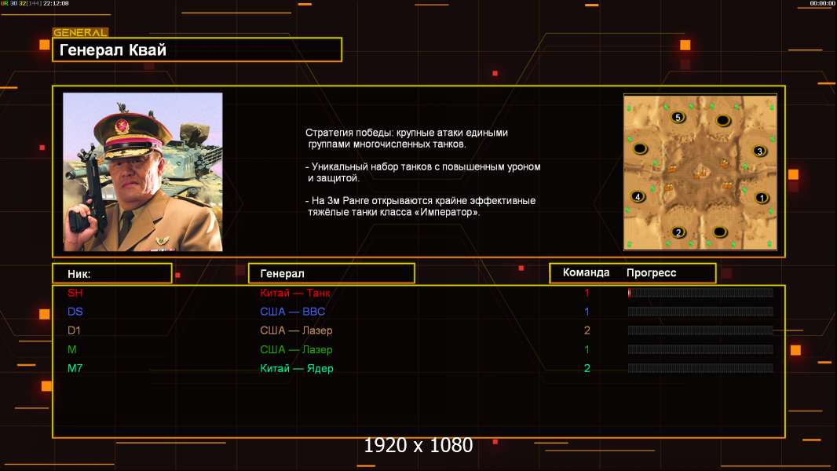Click start position 5 on the minimap
The width and height of the screenshot is (837, 471).
point(678,117)
